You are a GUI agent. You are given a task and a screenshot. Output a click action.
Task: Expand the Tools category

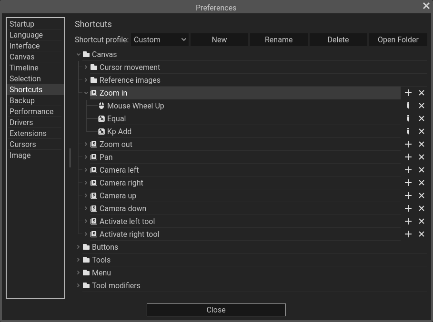click(78, 260)
